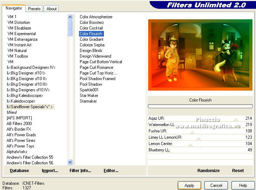
Task: Select VM Natural category
Action: tap(17, 51)
